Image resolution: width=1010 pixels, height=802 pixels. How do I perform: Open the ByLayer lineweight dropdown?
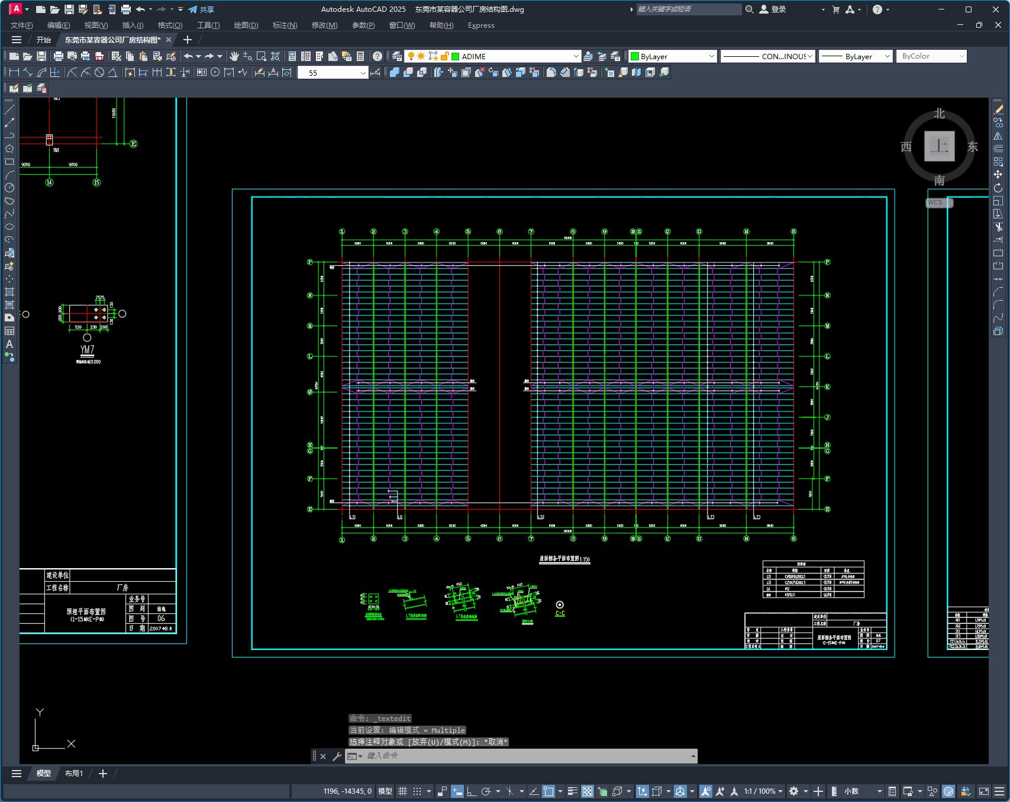(x=887, y=56)
